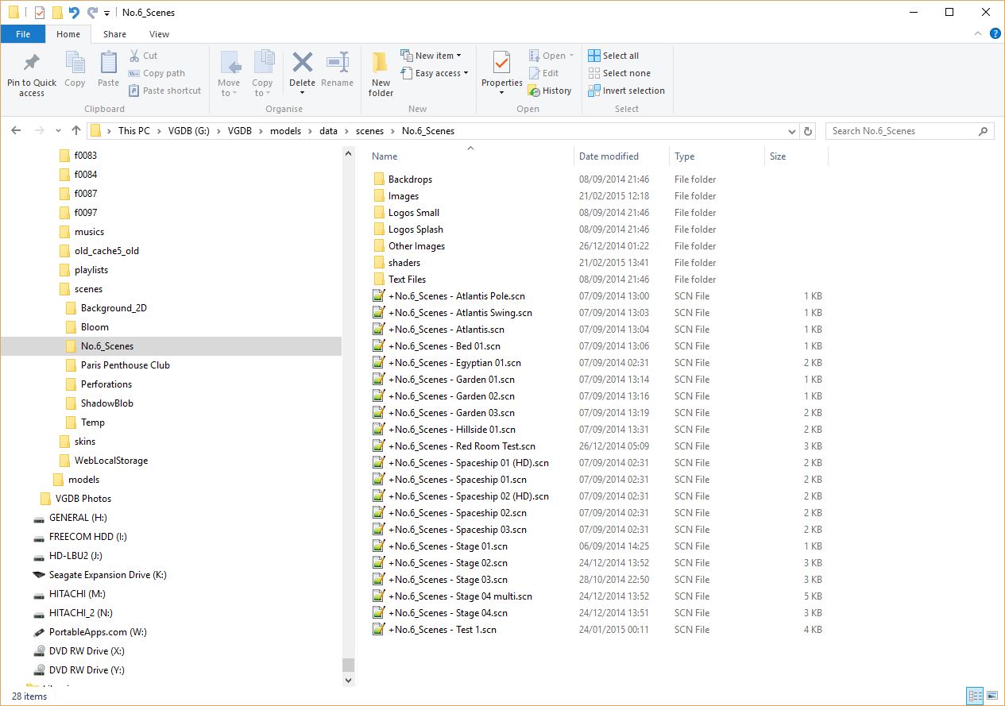Click the Delete icon in ribbon
This screenshot has width=1005, height=706.
pos(302,64)
